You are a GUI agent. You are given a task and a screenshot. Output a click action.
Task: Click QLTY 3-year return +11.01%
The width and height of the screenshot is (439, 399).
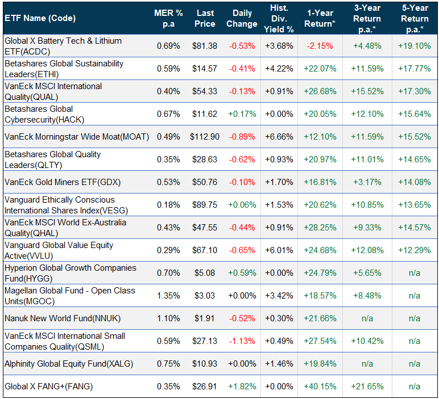367,159
